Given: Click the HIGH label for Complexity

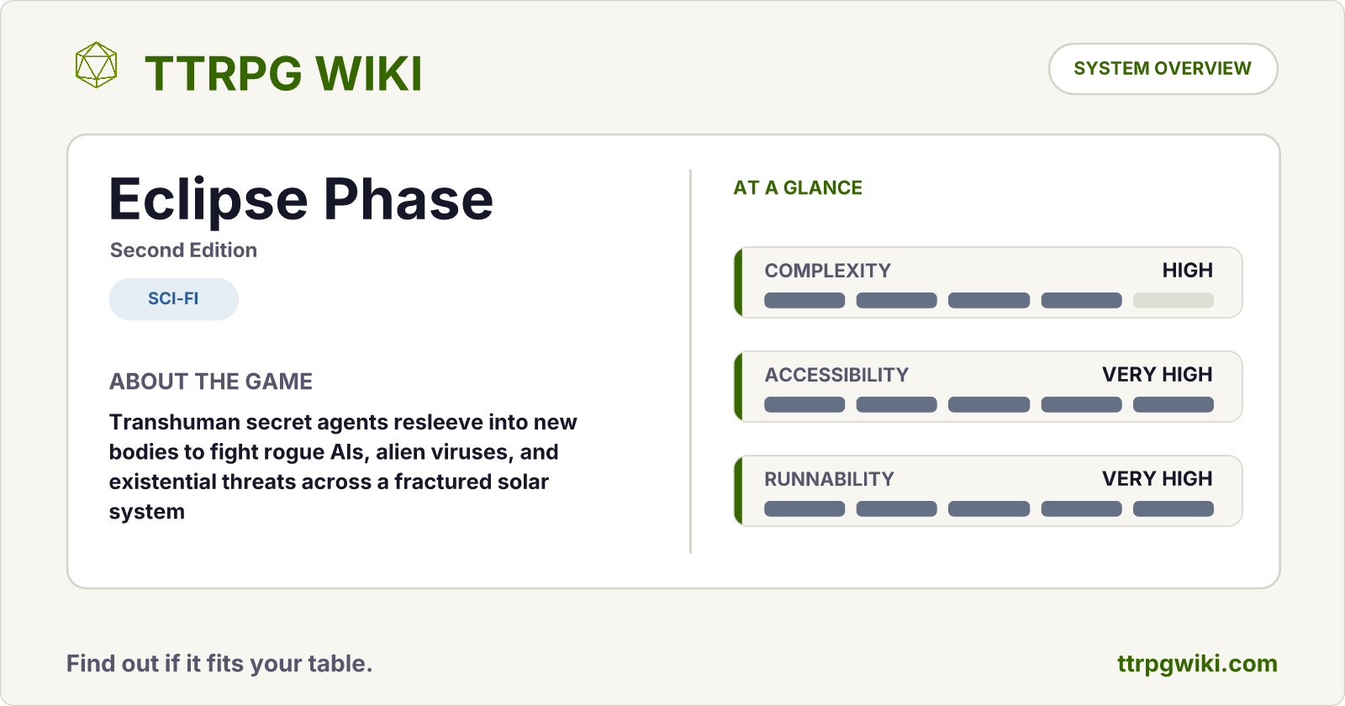Looking at the screenshot, I should [x=1187, y=271].
